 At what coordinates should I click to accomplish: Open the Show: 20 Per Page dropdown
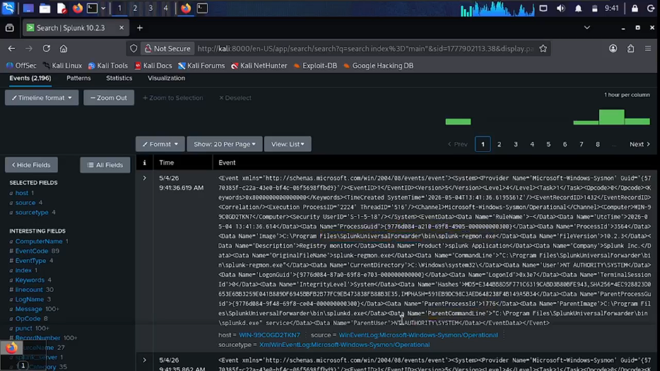point(224,144)
